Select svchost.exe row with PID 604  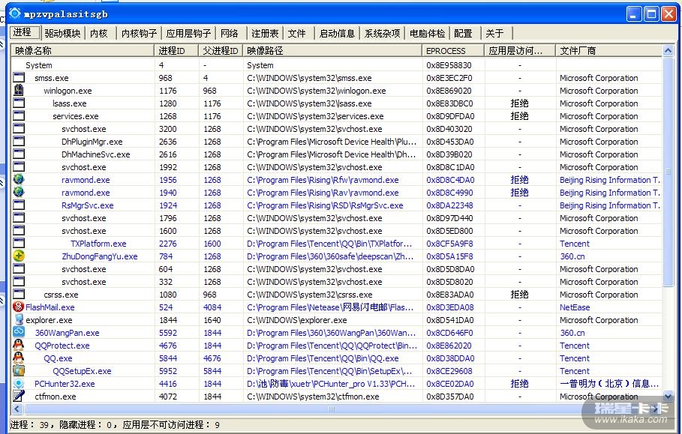coord(337,269)
